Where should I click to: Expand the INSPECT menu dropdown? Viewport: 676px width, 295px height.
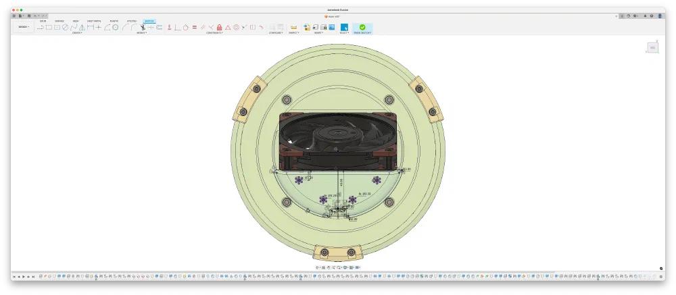(293, 32)
